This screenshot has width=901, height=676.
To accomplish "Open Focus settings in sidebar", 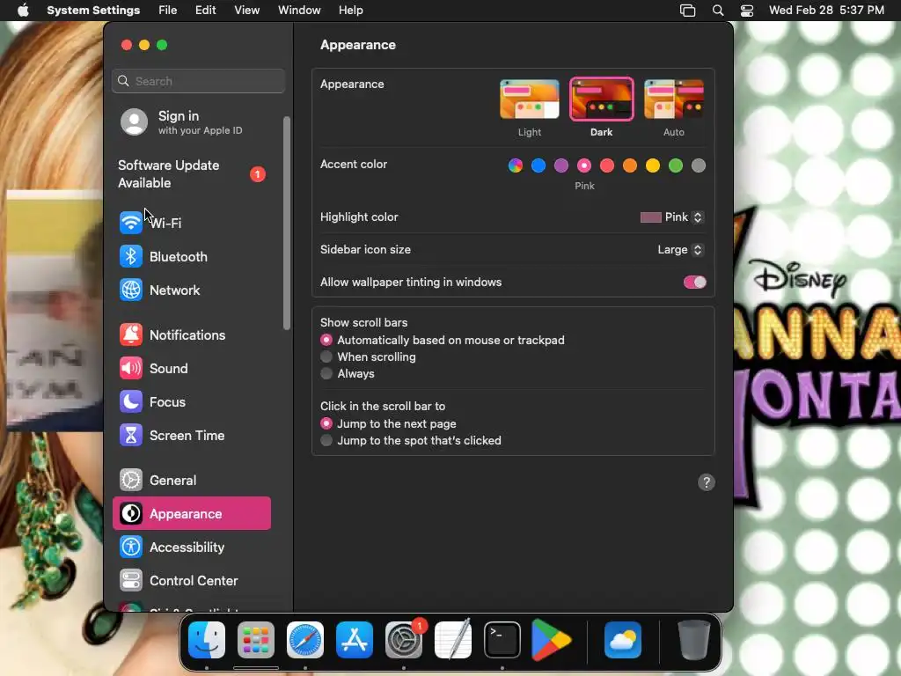I will click(x=191, y=401).
